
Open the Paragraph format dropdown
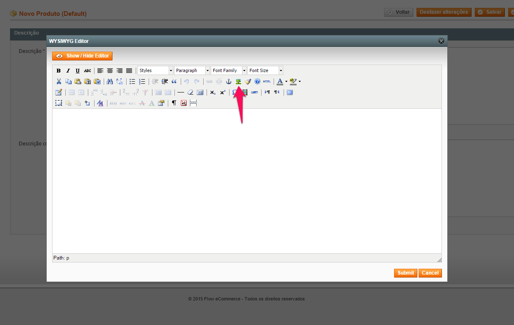pos(192,70)
